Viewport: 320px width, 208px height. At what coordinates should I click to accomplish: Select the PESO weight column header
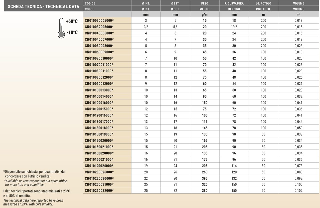(x=205, y=3)
